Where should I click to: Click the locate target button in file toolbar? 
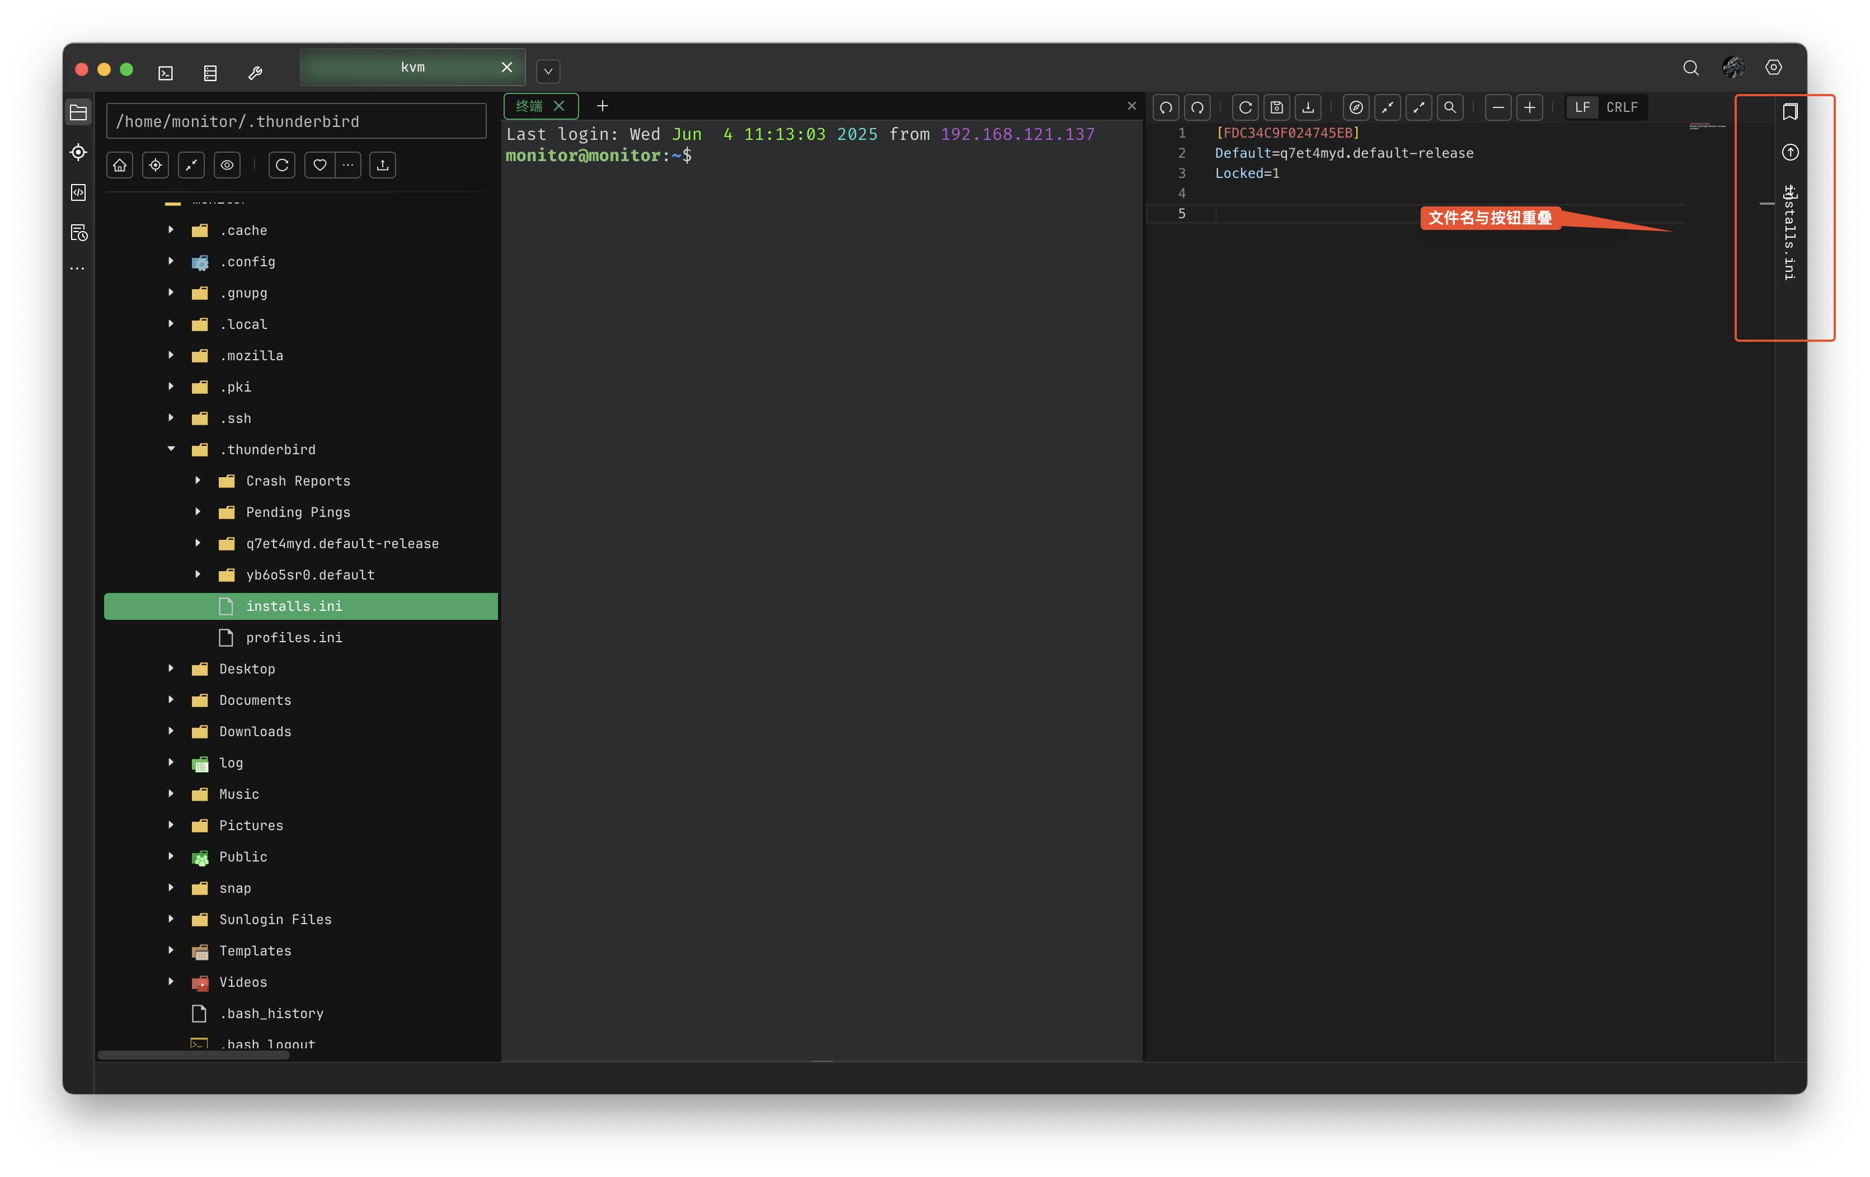[x=156, y=166]
